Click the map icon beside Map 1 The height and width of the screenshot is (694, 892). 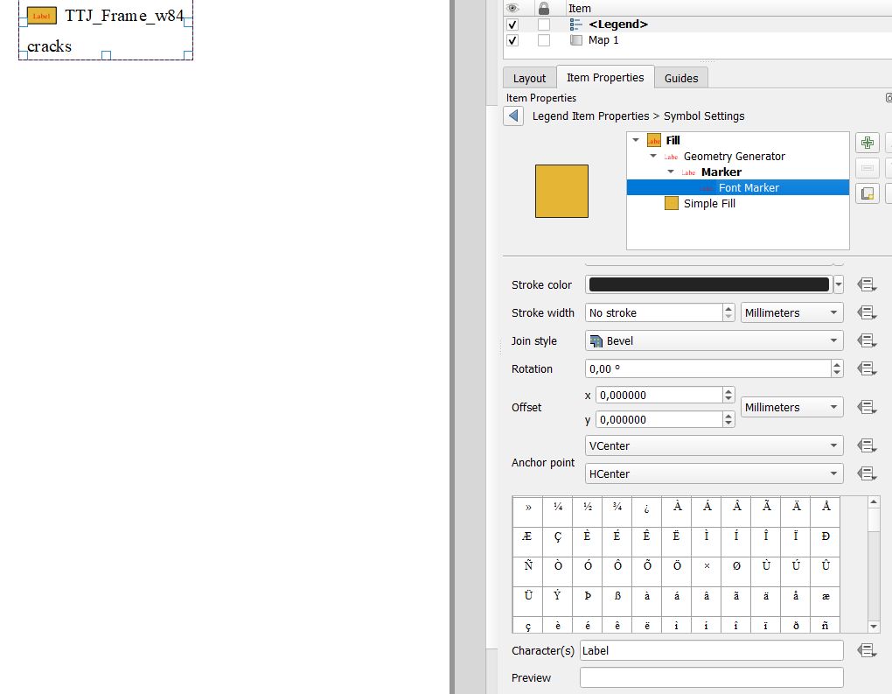click(575, 40)
